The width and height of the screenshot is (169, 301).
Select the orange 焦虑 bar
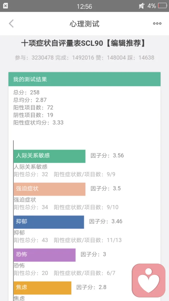[x=42, y=288]
